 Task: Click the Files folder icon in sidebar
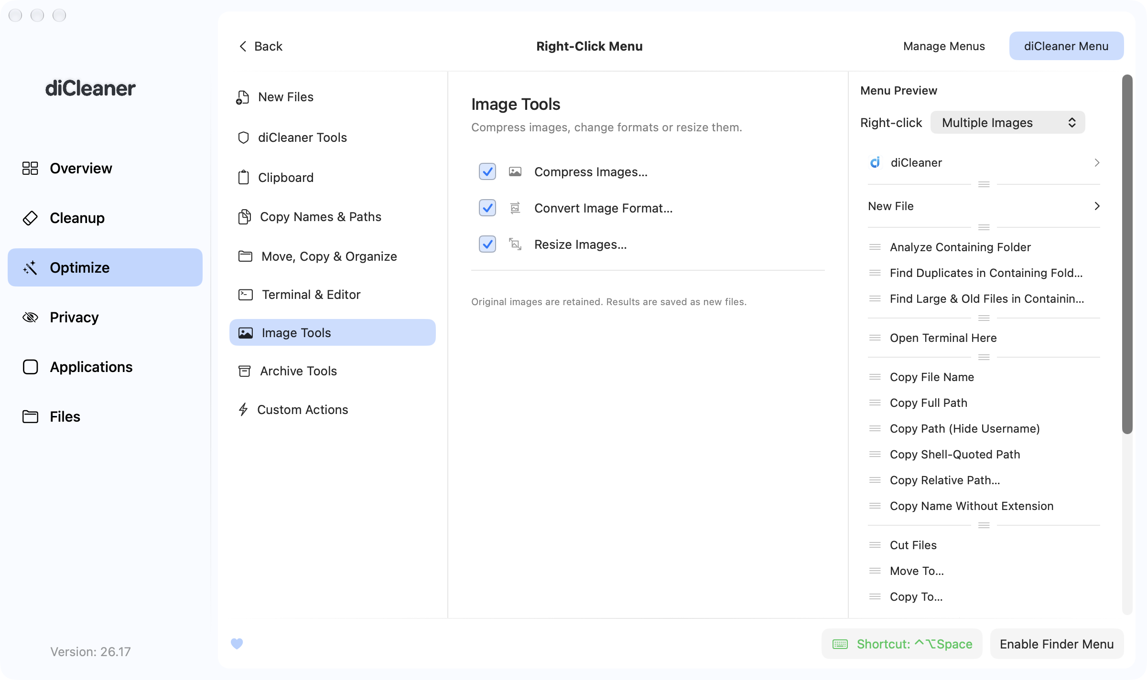[x=30, y=416]
